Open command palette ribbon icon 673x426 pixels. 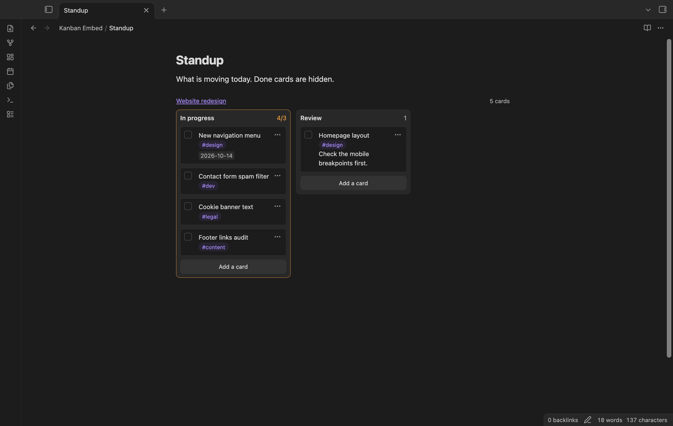point(10,100)
